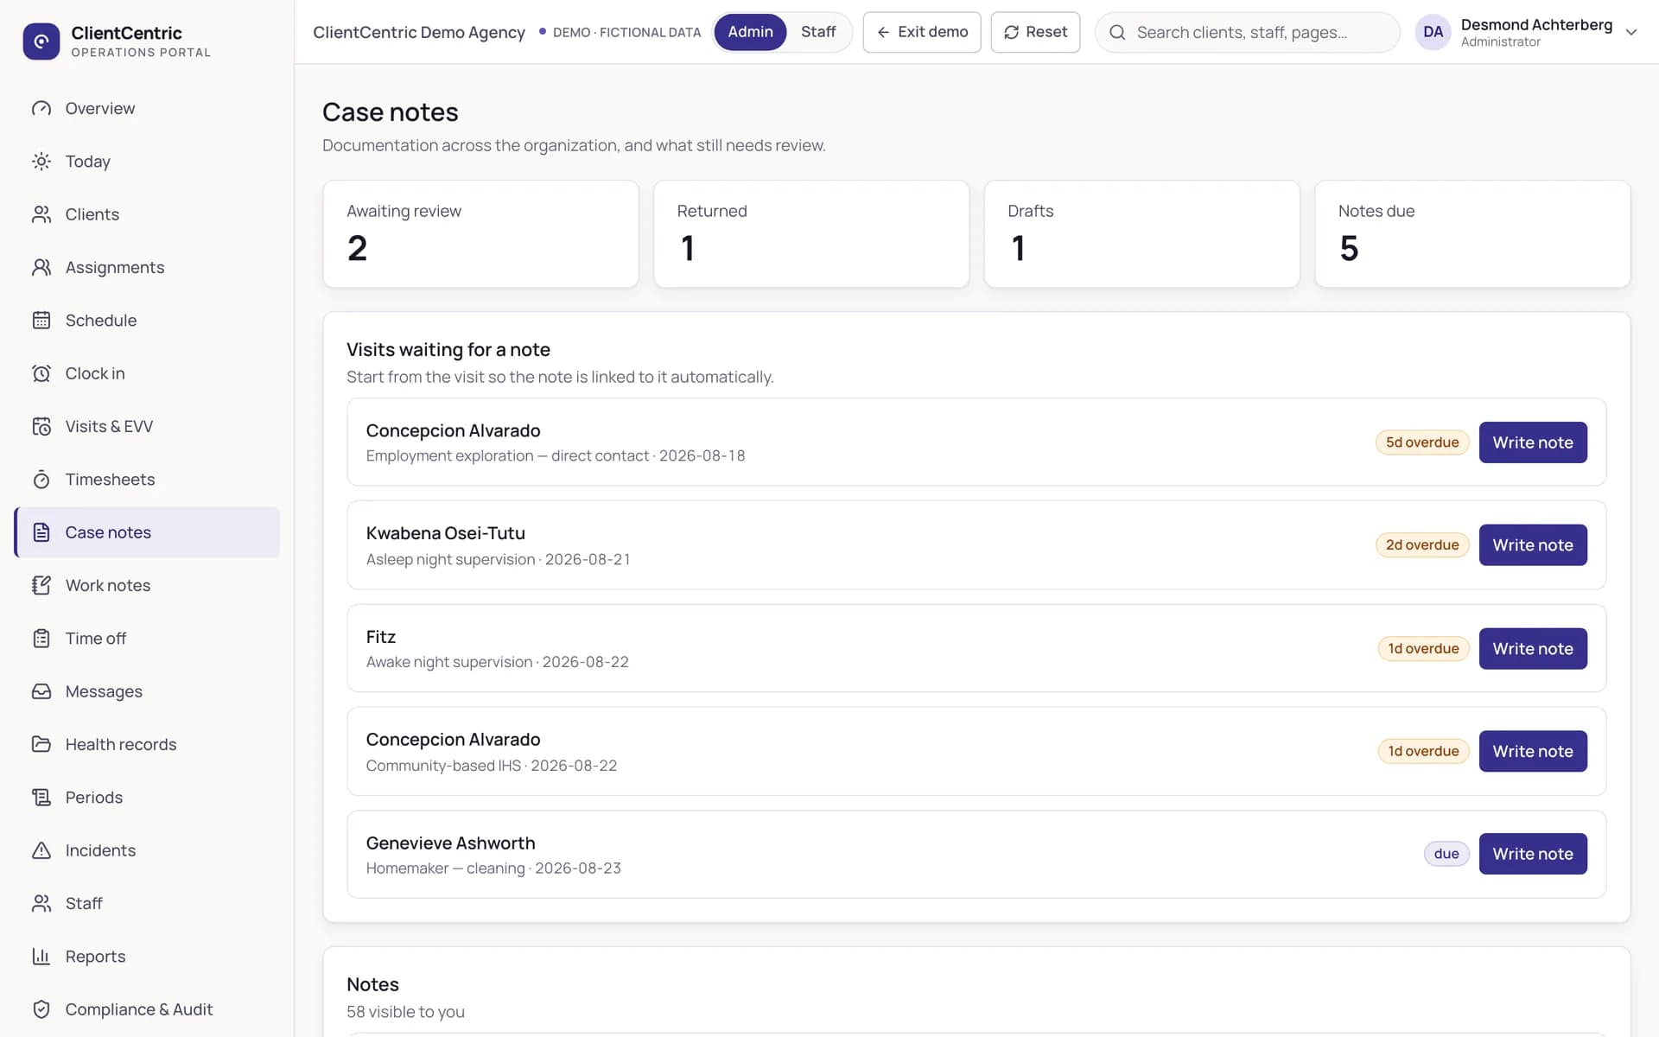Click the DA user avatar
The height and width of the screenshot is (1037, 1659).
click(x=1433, y=32)
